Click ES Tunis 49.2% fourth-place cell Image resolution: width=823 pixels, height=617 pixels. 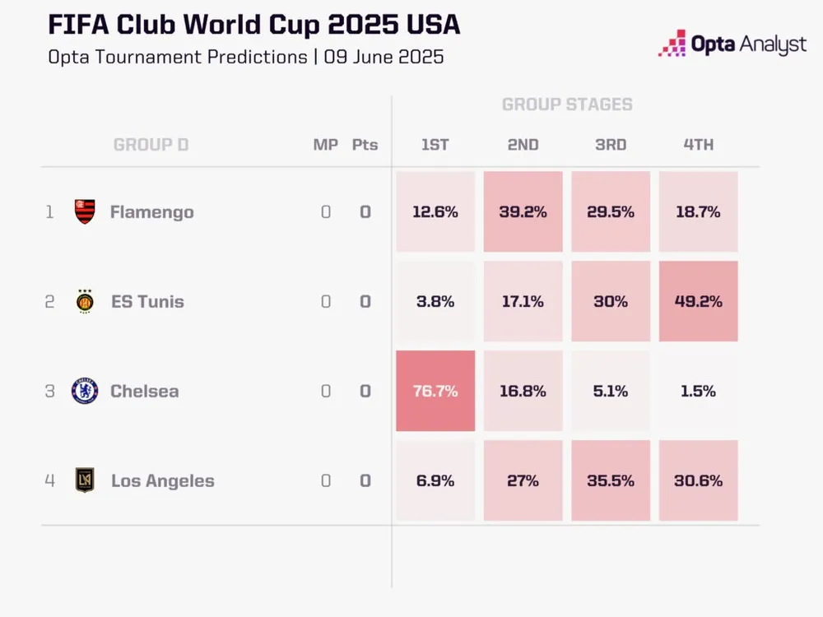tap(699, 301)
